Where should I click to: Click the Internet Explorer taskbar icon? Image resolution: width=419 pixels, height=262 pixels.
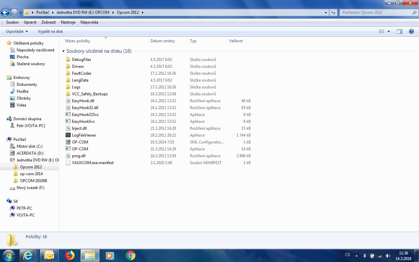coord(28,255)
